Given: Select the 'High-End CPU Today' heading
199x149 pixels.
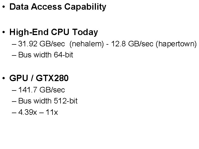Looking at the screenshot, I should point(54,32).
